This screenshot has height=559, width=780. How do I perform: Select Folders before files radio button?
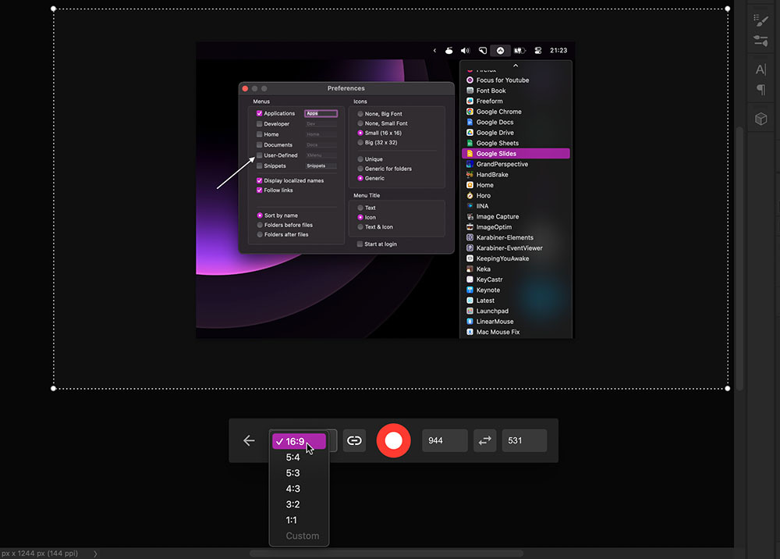tap(260, 225)
